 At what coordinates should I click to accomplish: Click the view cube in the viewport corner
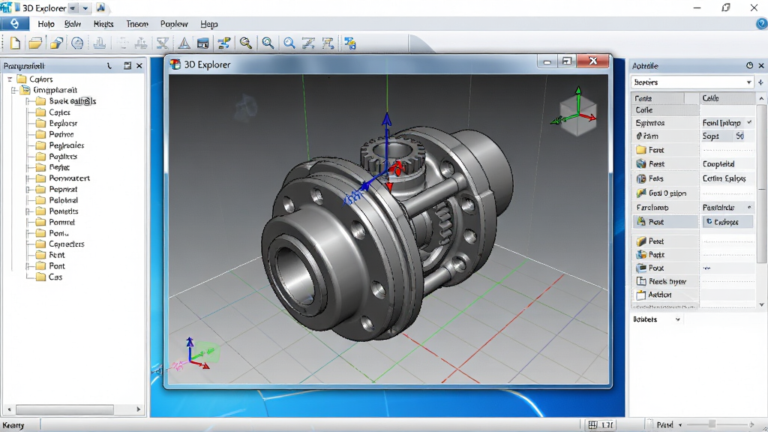click(579, 115)
